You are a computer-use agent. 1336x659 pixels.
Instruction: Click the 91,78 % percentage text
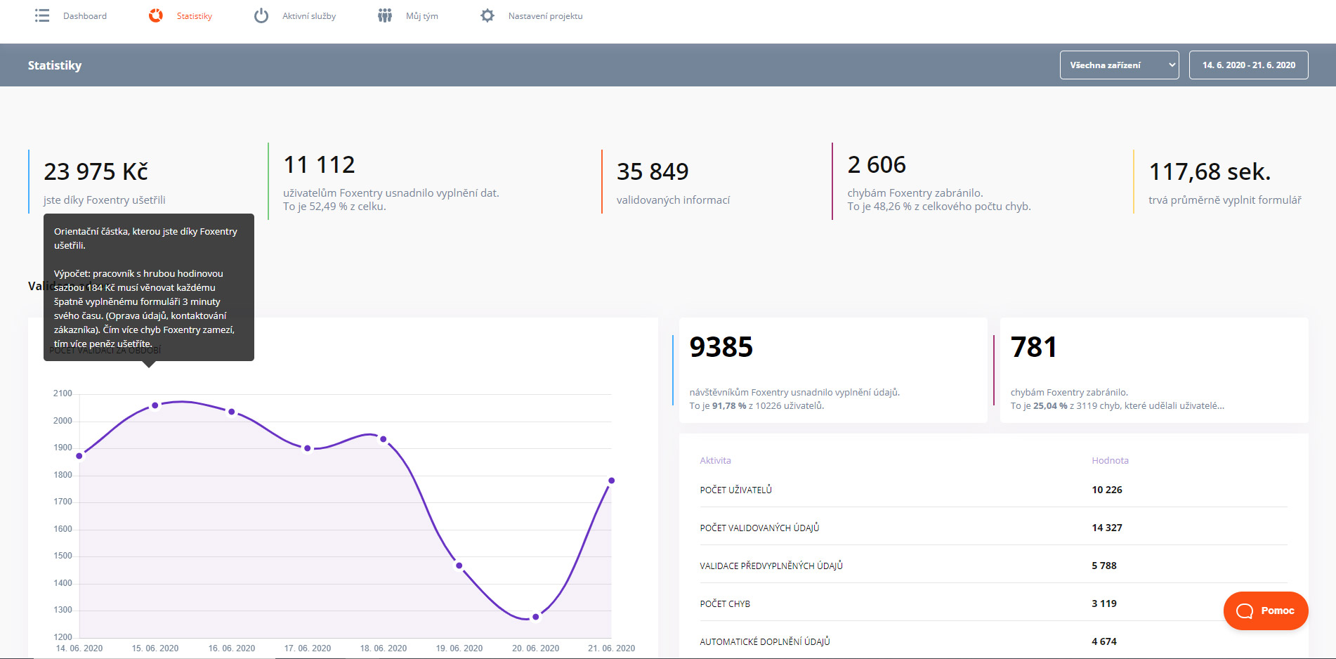(x=729, y=406)
